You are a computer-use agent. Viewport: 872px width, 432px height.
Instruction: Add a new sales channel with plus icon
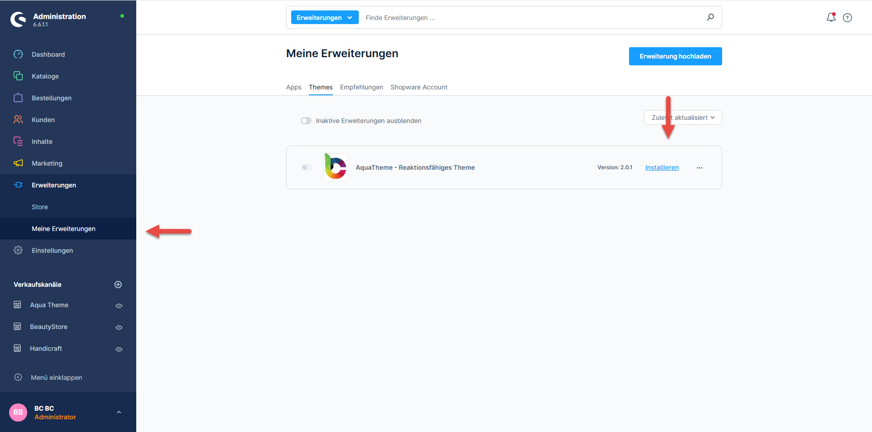click(x=118, y=285)
